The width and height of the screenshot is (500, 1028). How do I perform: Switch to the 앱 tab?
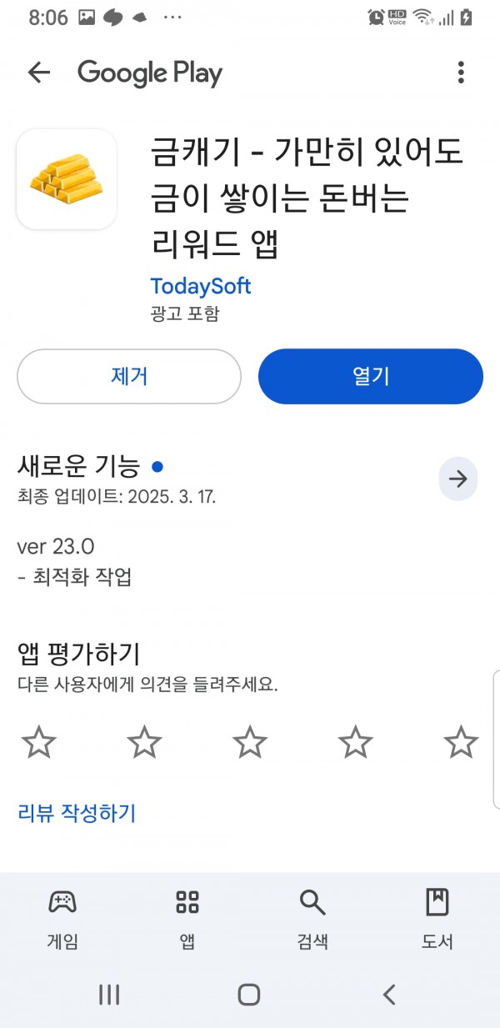pos(187,918)
